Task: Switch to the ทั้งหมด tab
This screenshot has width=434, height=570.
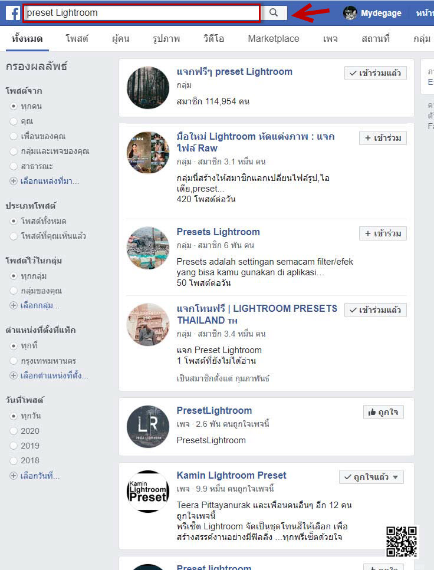Action: (x=27, y=38)
